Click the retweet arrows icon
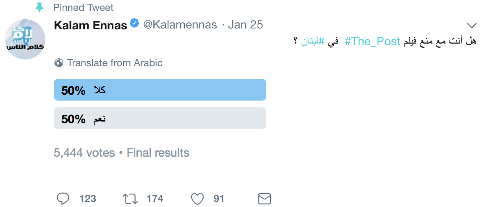Image resolution: width=488 pixels, height=207 pixels. (130, 198)
